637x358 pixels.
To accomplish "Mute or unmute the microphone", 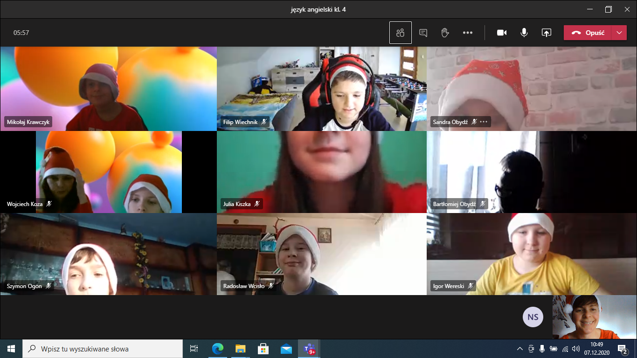I will (x=524, y=33).
